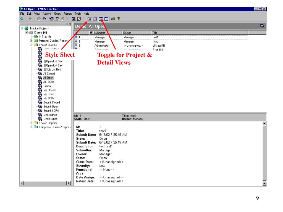Select the Administrator submitter cell in row 3

point(102,46)
